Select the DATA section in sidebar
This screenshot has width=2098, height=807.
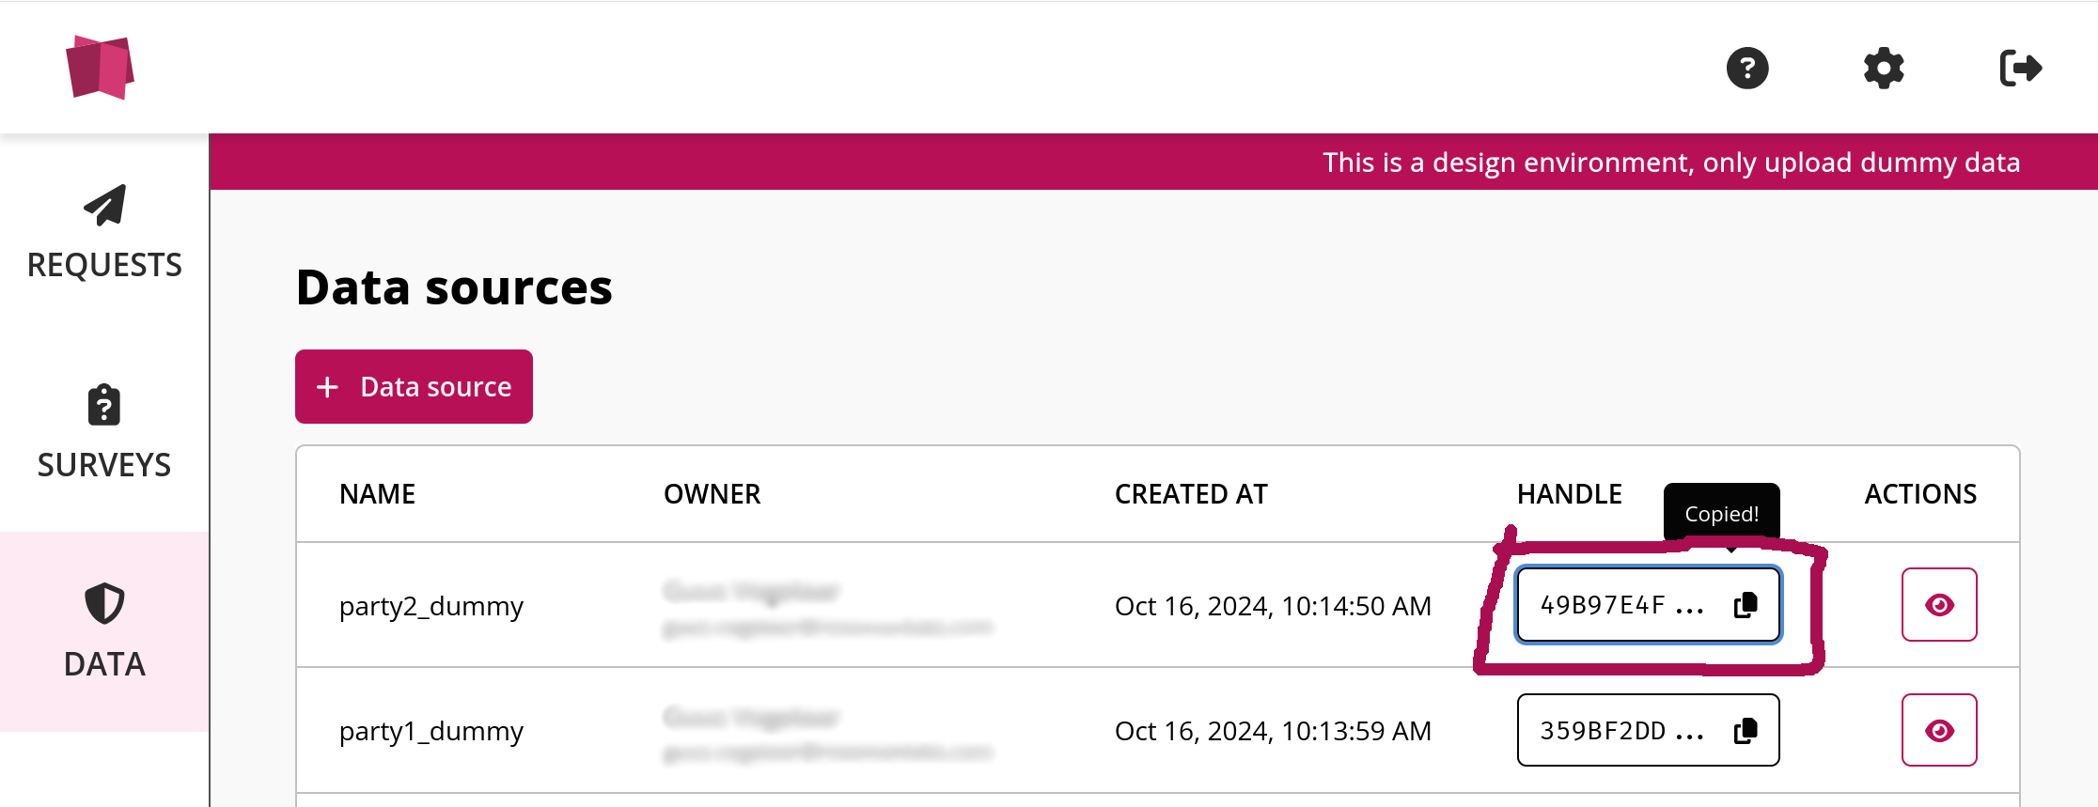103,664
